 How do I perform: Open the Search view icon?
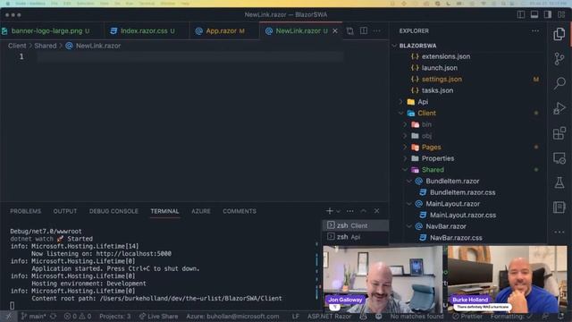[x=559, y=83]
